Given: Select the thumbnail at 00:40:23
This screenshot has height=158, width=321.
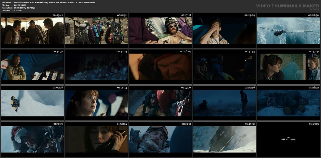Looking at the screenshot, I should click(x=97, y=67).
